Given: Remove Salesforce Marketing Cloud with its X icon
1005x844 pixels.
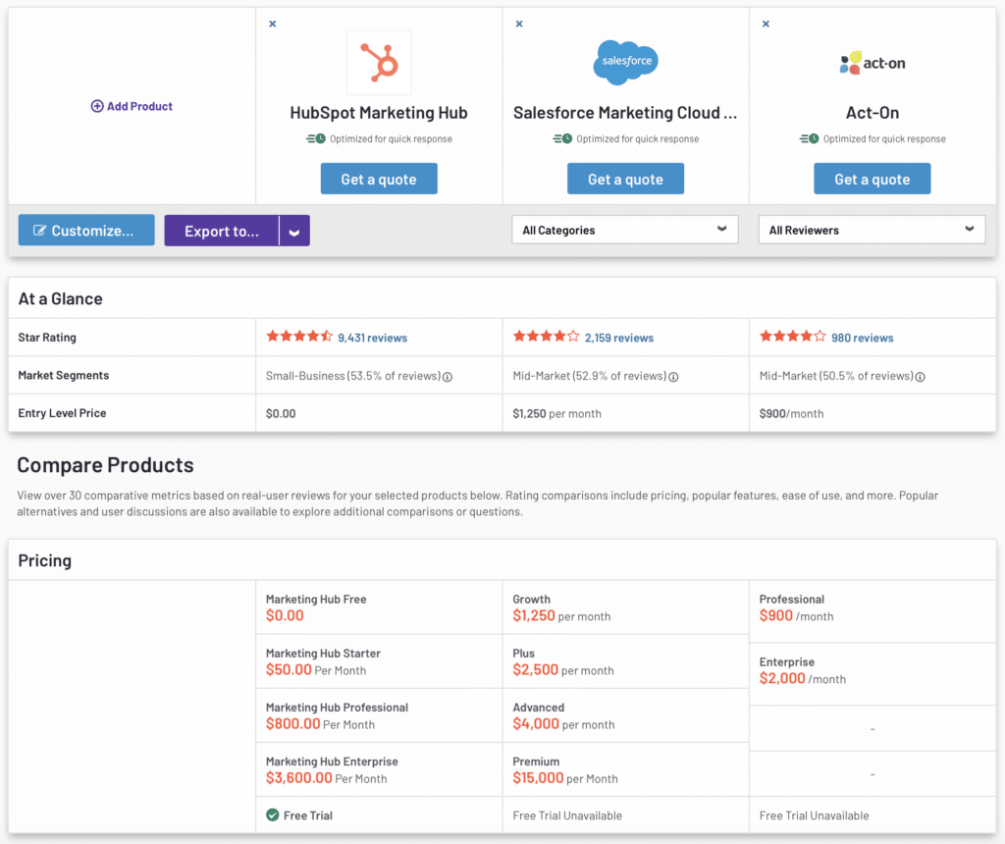Looking at the screenshot, I should pos(519,24).
